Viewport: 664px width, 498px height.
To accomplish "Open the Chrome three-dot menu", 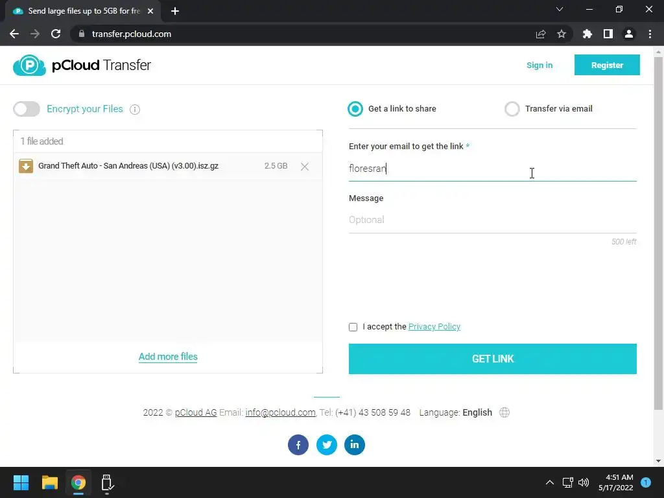I will click(650, 34).
